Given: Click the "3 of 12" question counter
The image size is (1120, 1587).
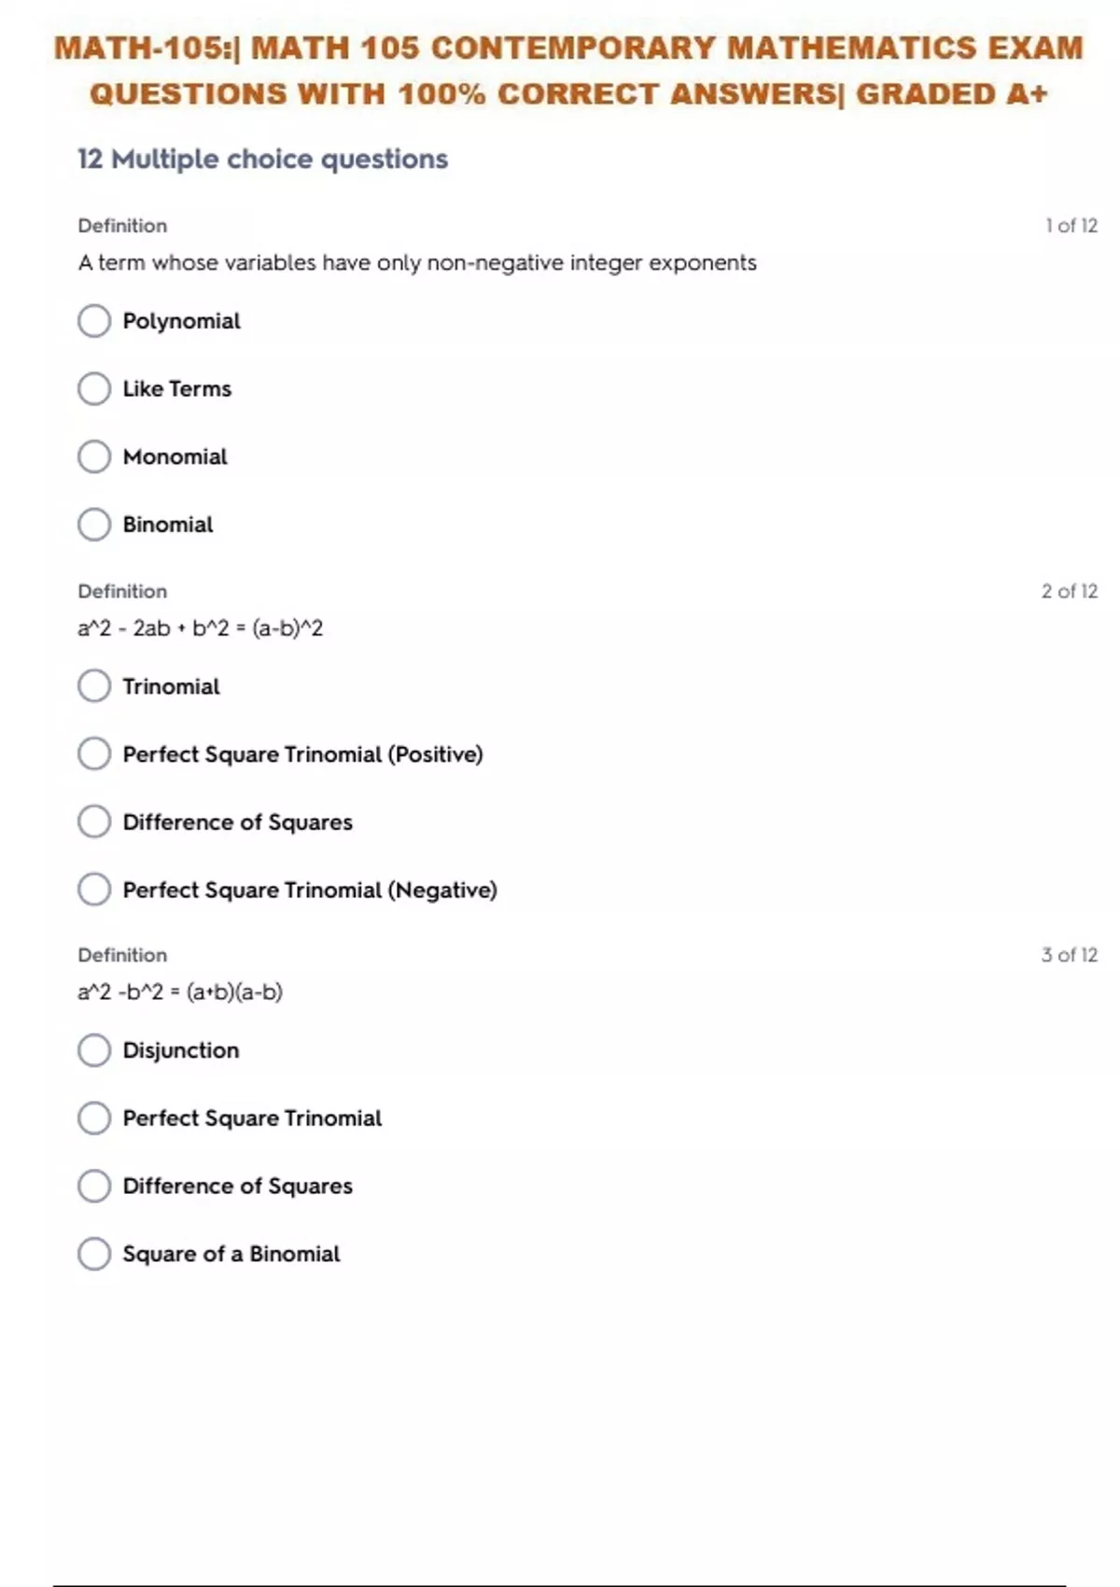Looking at the screenshot, I should (x=1069, y=955).
